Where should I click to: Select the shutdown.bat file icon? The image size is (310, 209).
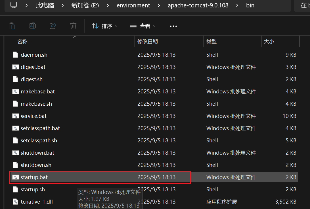(15, 153)
